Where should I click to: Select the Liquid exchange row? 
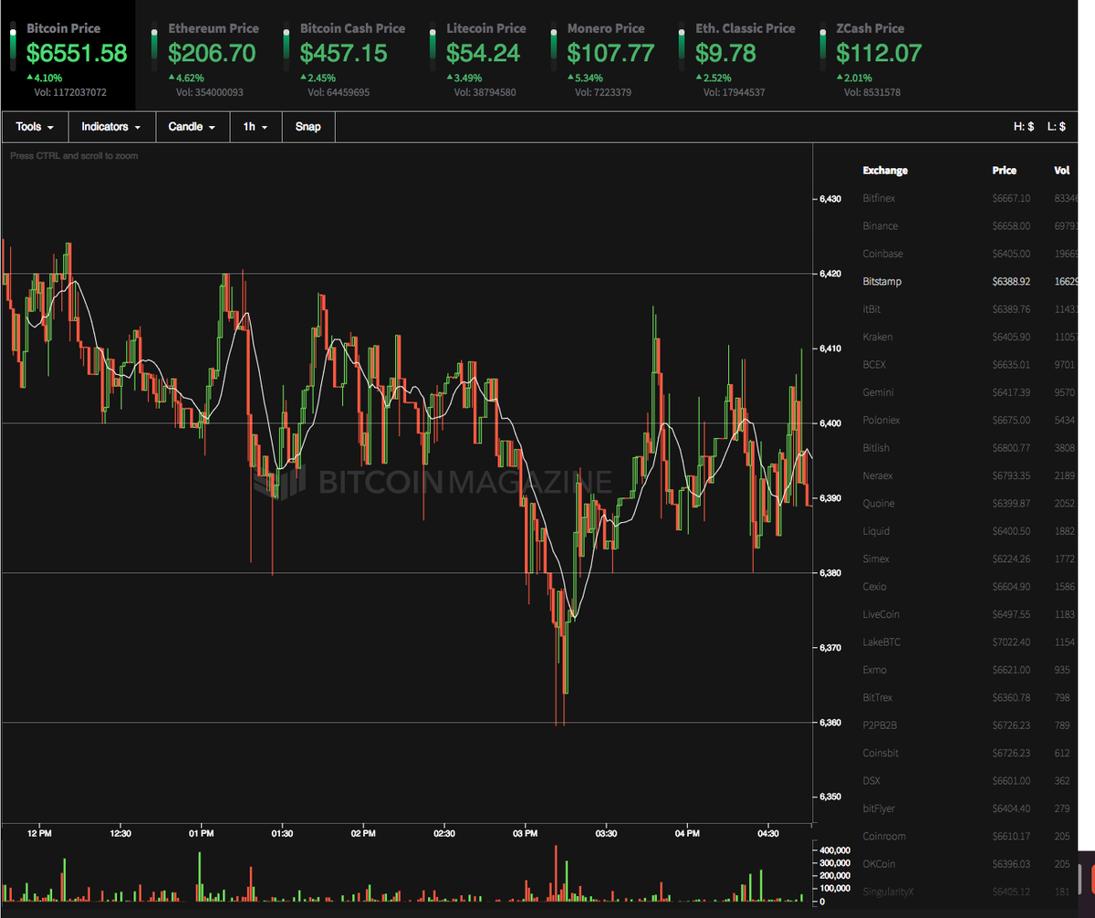(x=970, y=531)
